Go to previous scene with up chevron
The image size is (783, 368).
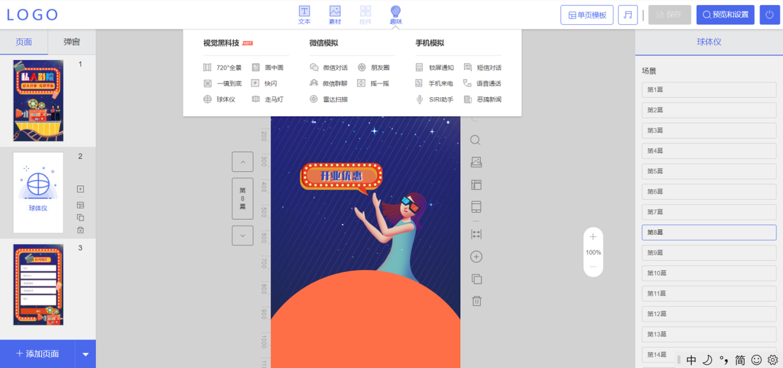point(243,161)
